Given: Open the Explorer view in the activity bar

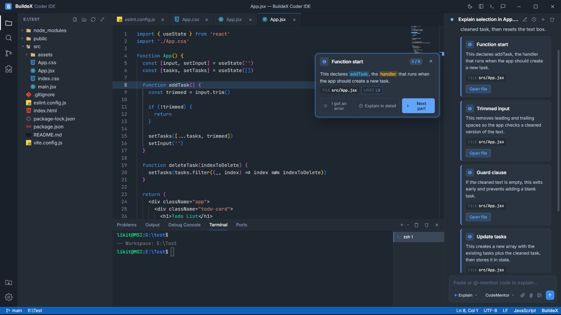Looking at the screenshot, I should coord(9,23).
